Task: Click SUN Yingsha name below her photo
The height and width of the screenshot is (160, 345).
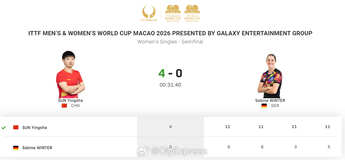Action: 70,101
